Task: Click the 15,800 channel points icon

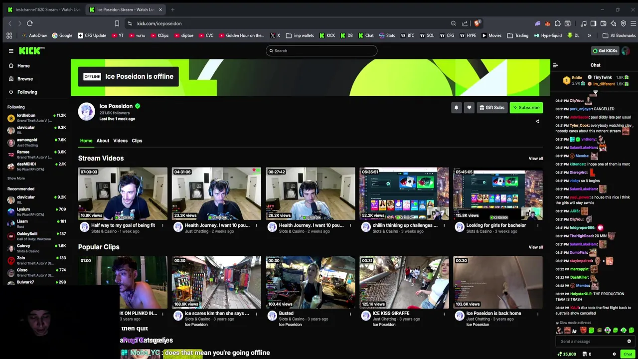Action: pyautogui.click(x=560, y=354)
